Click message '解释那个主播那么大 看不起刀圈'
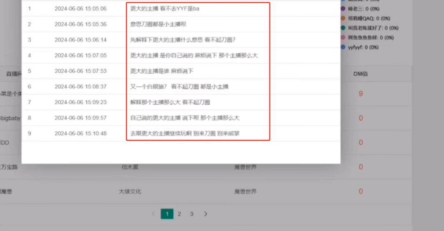 pyautogui.click(x=170, y=102)
